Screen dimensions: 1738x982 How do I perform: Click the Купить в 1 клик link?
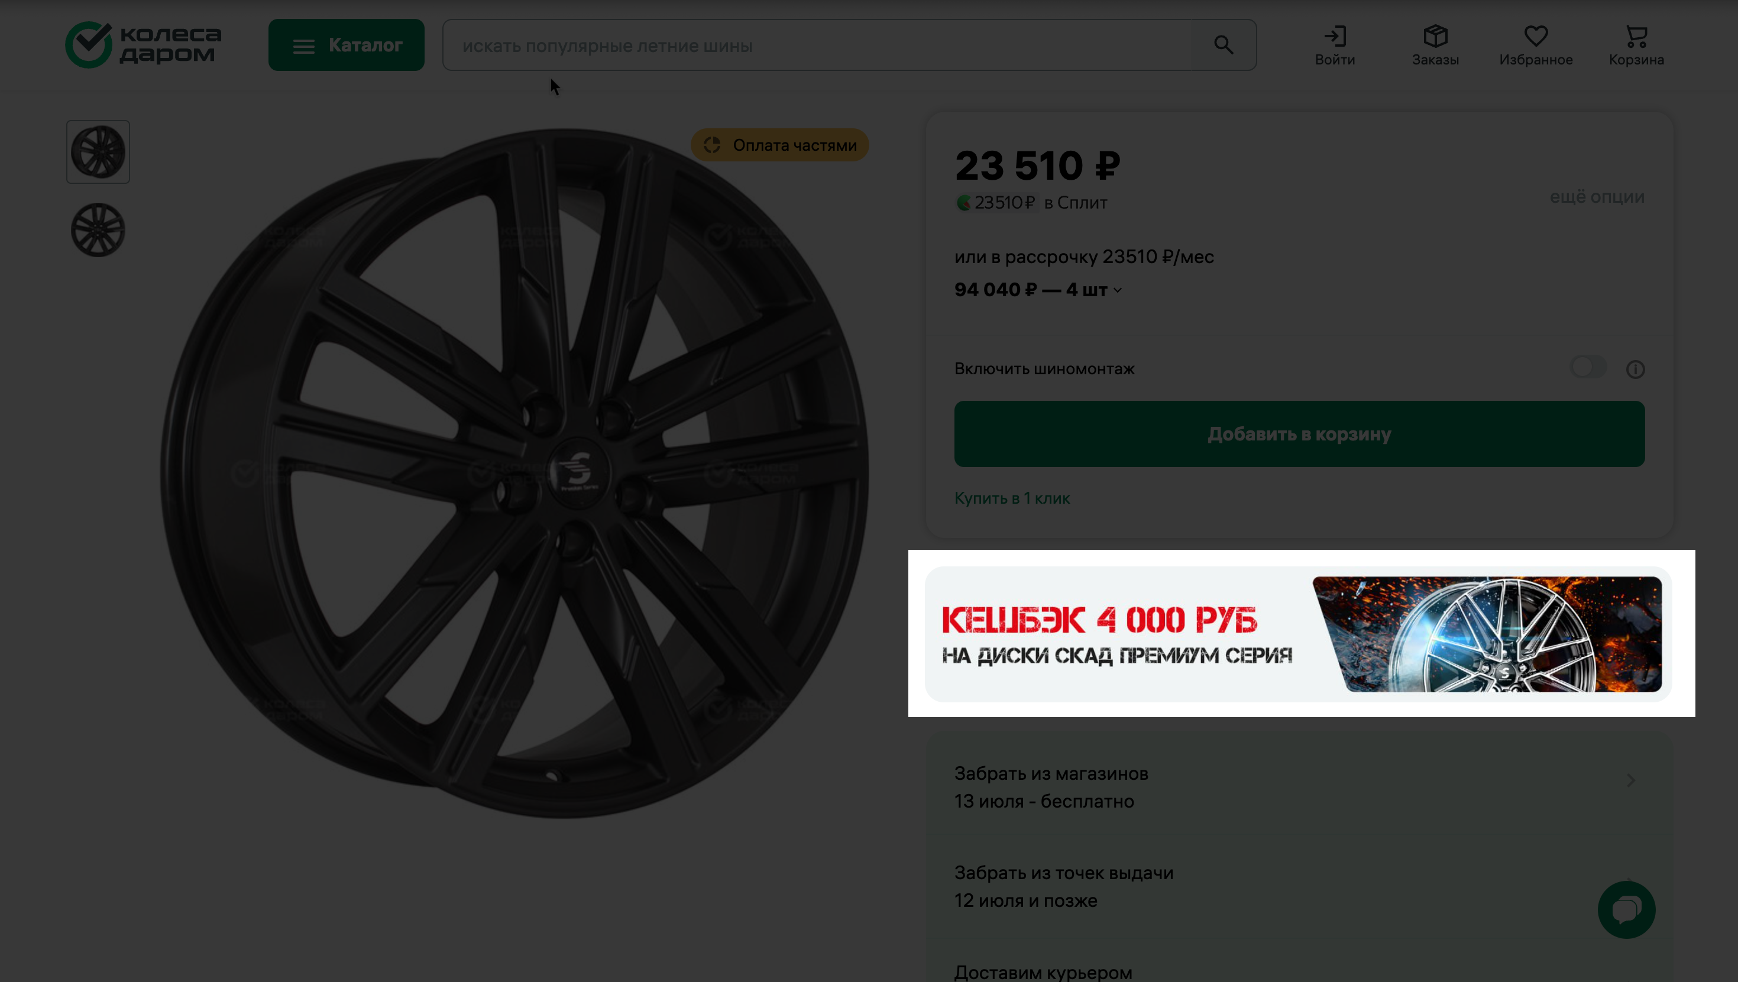pyautogui.click(x=1011, y=498)
